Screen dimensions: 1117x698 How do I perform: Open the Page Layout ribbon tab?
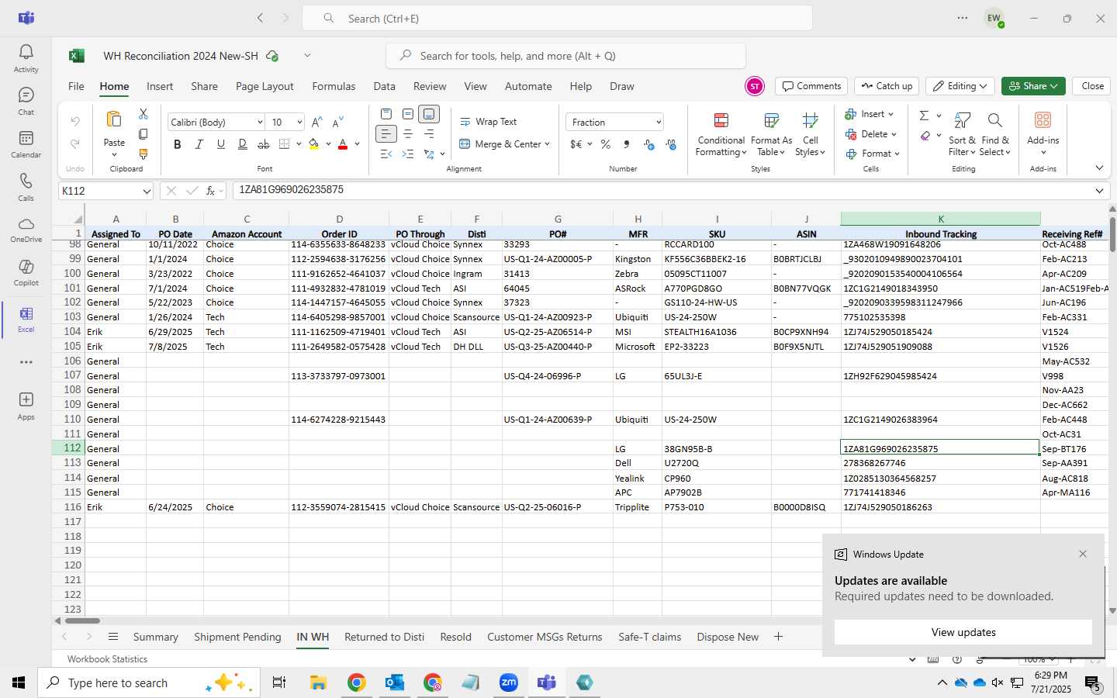point(265,86)
